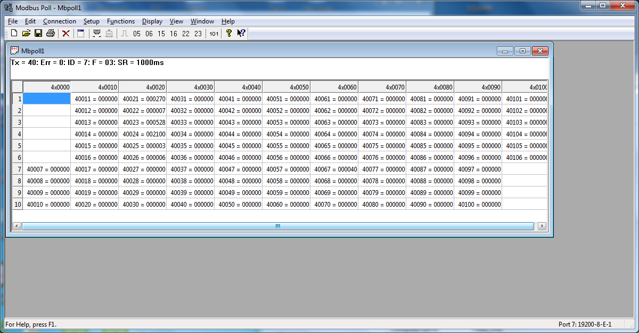639x333 pixels.
Task: Click cell 40059 = 000000
Action: [286, 192]
